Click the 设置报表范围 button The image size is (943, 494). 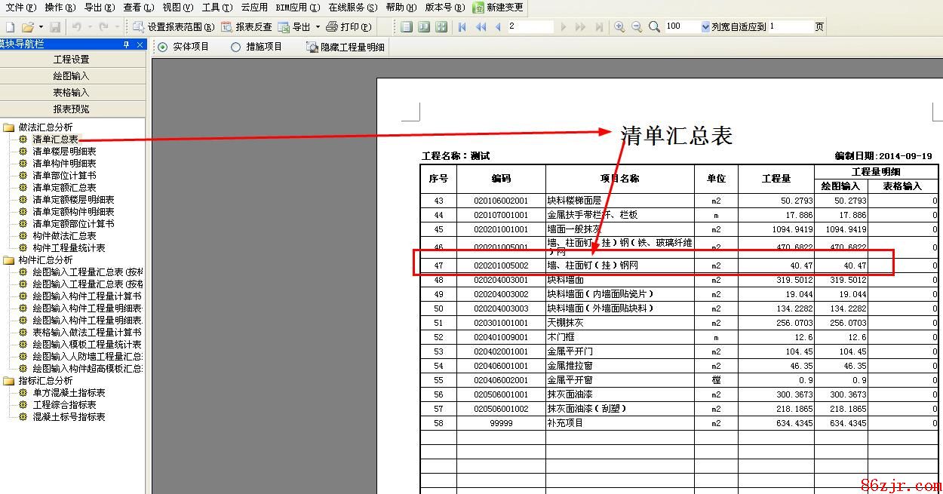[x=167, y=27]
